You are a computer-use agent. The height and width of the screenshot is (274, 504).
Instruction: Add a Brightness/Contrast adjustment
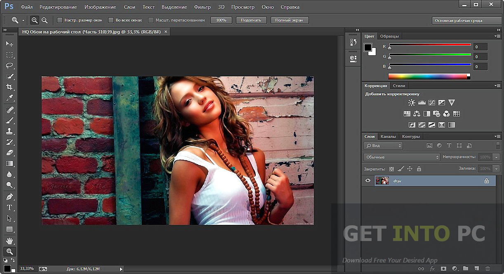click(x=412, y=102)
